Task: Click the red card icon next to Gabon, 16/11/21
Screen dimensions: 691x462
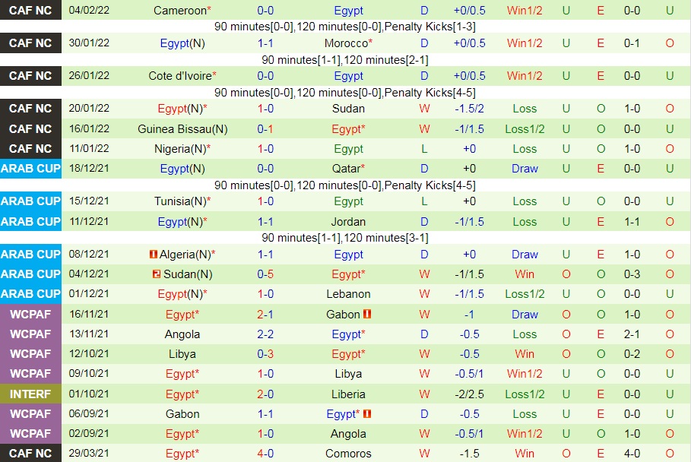Action: pyautogui.click(x=366, y=314)
